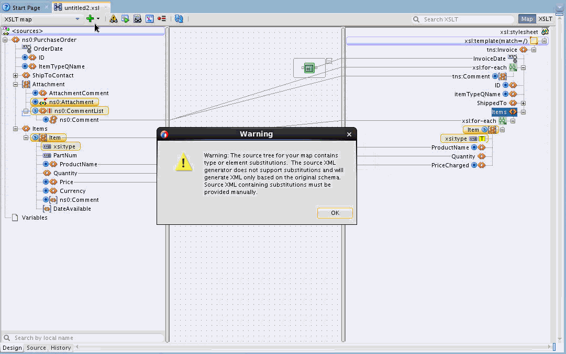Select the source ProductName element
The image size is (566, 354).
click(79, 164)
